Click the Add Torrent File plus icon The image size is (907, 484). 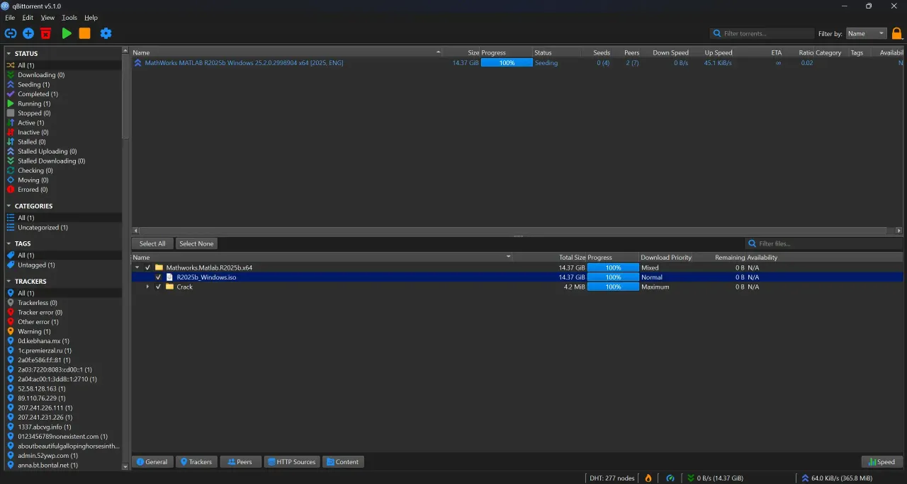click(28, 33)
